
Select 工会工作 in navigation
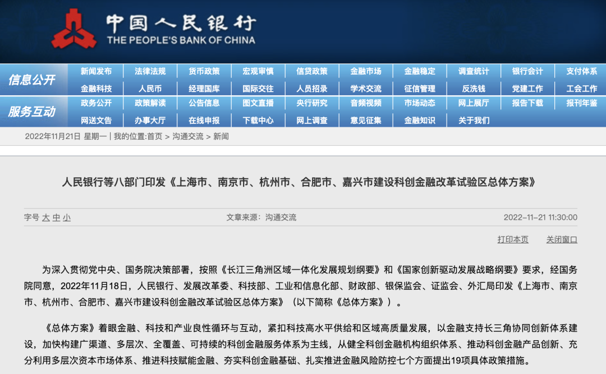pyautogui.click(x=582, y=89)
